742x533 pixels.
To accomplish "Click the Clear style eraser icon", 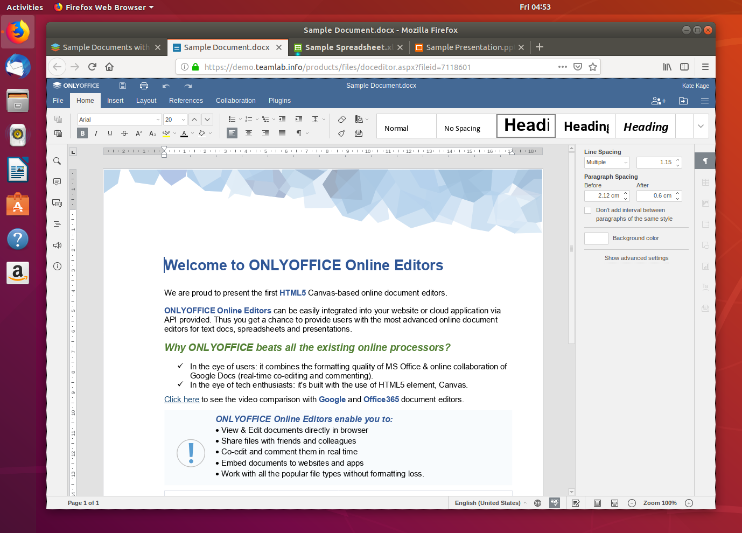I will pyautogui.click(x=342, y=119).
